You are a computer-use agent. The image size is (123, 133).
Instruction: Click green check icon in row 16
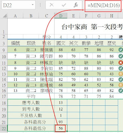point(121,90)
